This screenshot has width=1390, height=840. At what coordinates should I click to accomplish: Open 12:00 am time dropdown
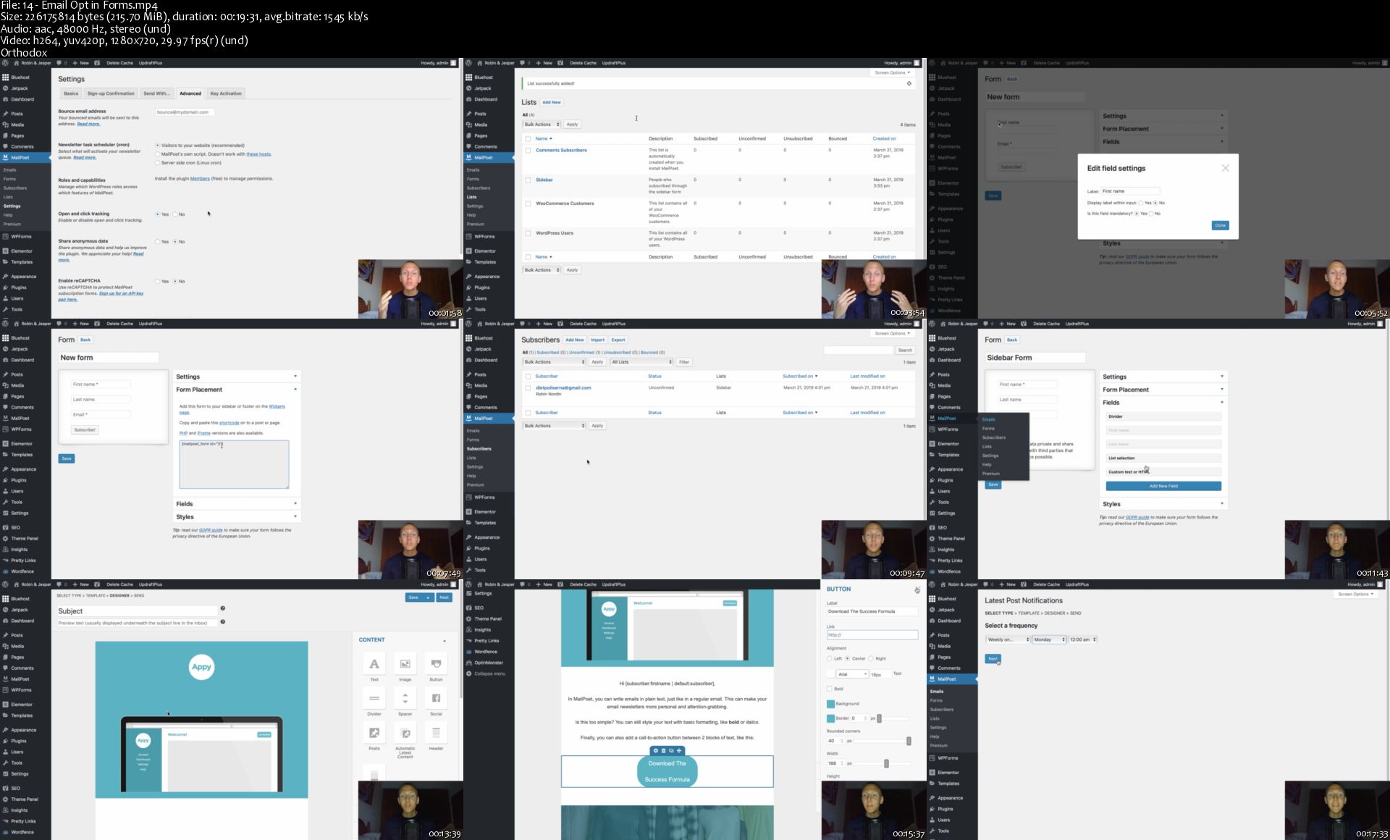1083,639
